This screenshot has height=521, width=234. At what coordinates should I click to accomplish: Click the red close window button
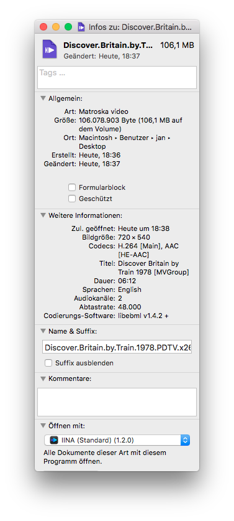pyautogui.click(x=43, y=27)
